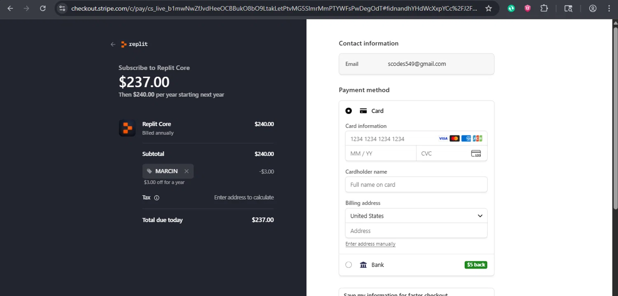Viewport: 618px width, 296px height.
Task: Open the United States country dropdown
Action: pos(416,216)
